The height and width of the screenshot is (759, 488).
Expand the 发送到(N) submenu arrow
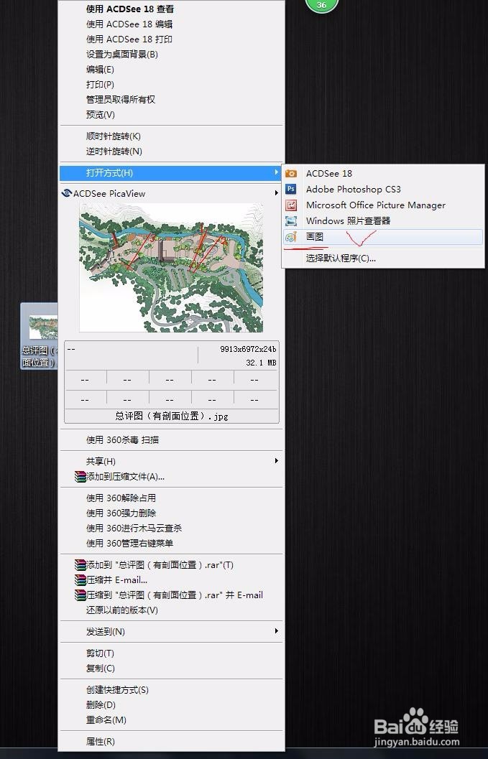[x=276, y=631]
